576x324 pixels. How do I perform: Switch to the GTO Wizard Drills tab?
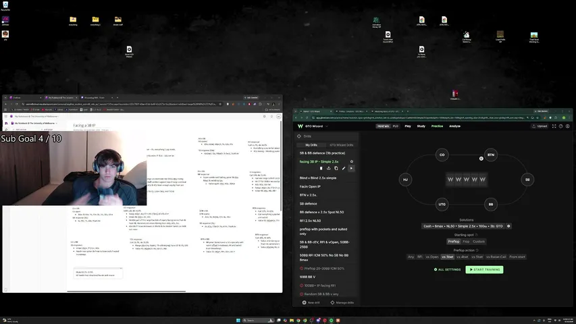click(341, 145)
